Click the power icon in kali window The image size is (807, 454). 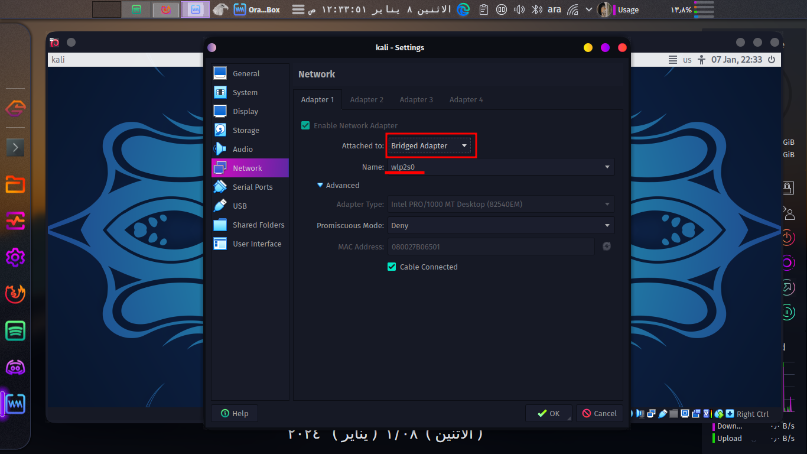click(772, 60)
